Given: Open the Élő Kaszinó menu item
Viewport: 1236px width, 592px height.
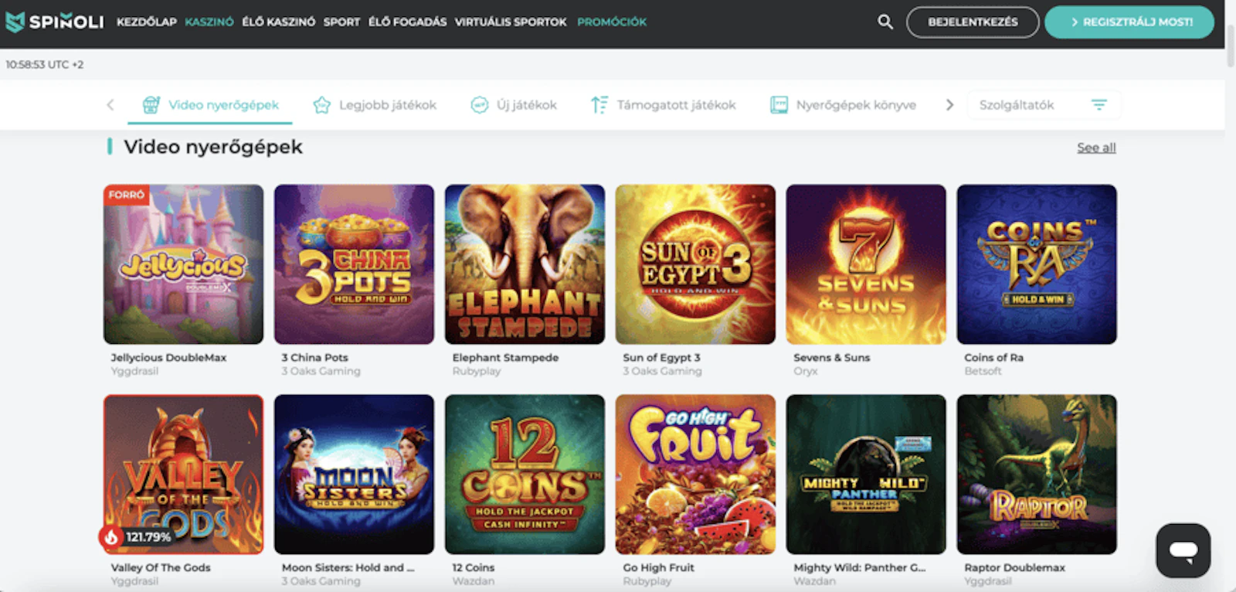Looking at the screenshot, I should pyautogui.click(x=278, y=22).
